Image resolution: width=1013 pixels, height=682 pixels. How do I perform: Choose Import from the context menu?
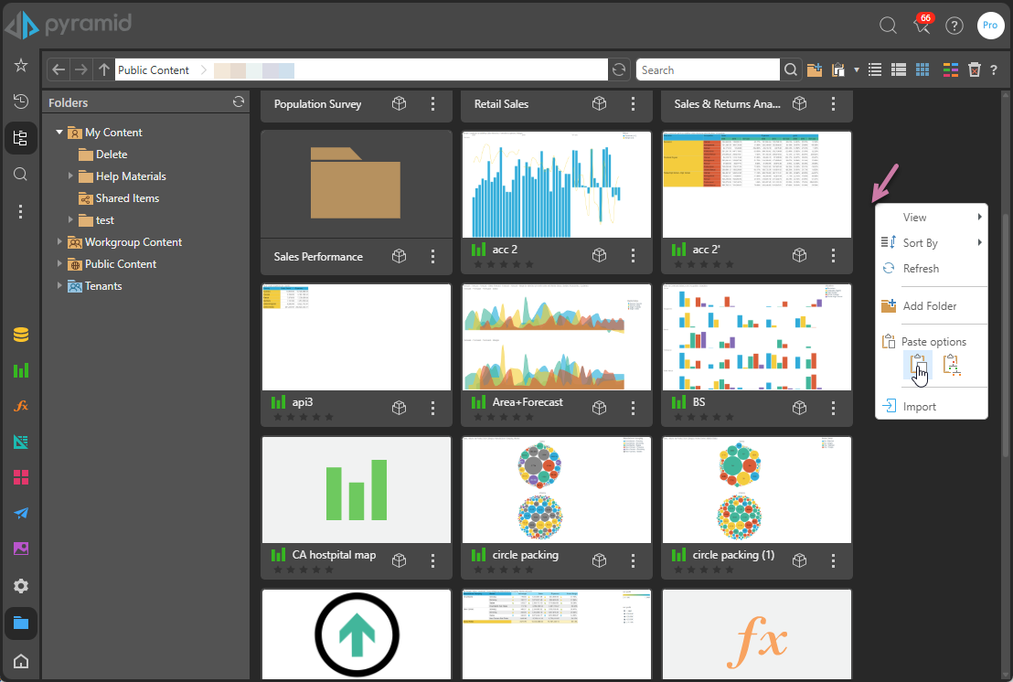pyautogui.click(x=919, y=407)
